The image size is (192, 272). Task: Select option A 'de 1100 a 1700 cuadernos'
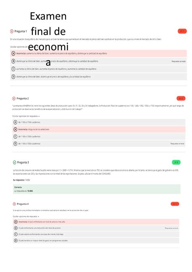(99, 122)
